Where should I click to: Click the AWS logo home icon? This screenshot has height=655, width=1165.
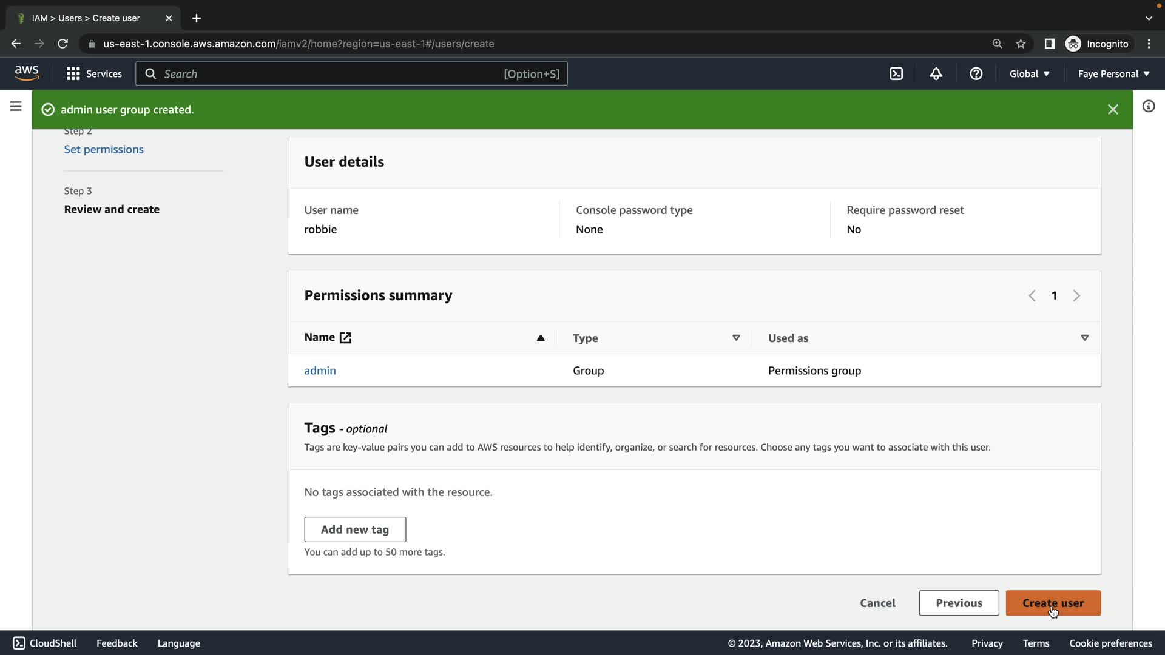27,73
